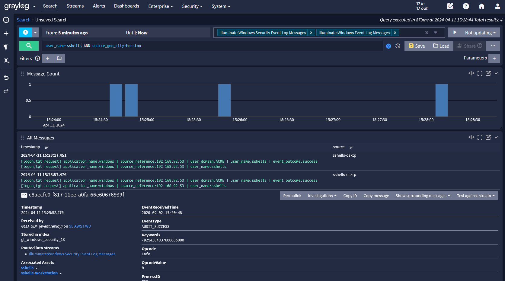Image resolution: width=505 pixels, height=281 pixels.
Task: Expand the Investigations dropdown
Action: pyautogui.click(x=322, y=196)
